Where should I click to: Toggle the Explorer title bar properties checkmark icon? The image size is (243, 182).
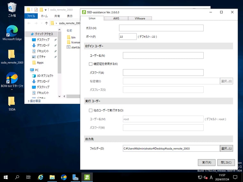point(36,10)
